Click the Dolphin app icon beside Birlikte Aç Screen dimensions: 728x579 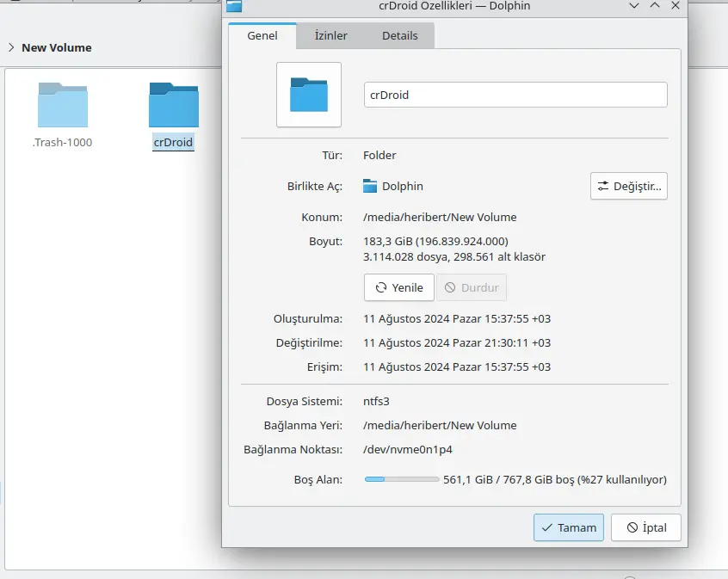pyautogui.click(x=369, y=186)
